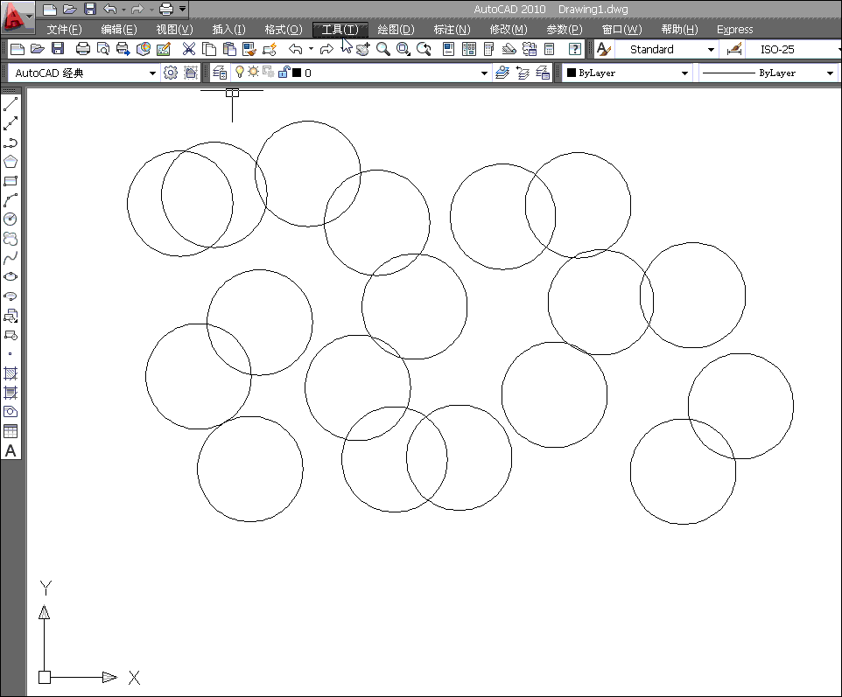Toggle layer 0 viewport freeze icon
The image size is (842, 697).
[269, 72]
